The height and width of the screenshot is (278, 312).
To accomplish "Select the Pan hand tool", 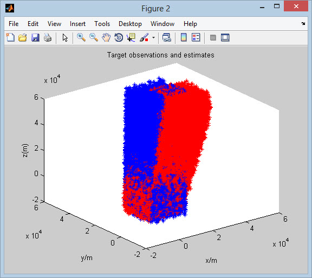I will click(106, 37).
